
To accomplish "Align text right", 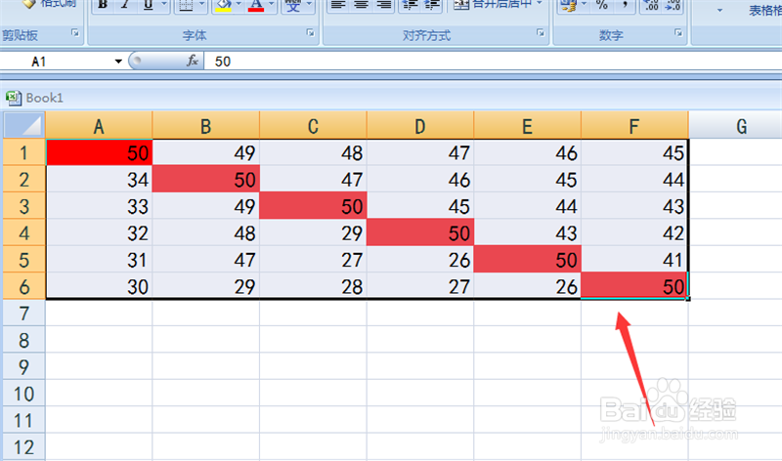I will click(383, 6).
